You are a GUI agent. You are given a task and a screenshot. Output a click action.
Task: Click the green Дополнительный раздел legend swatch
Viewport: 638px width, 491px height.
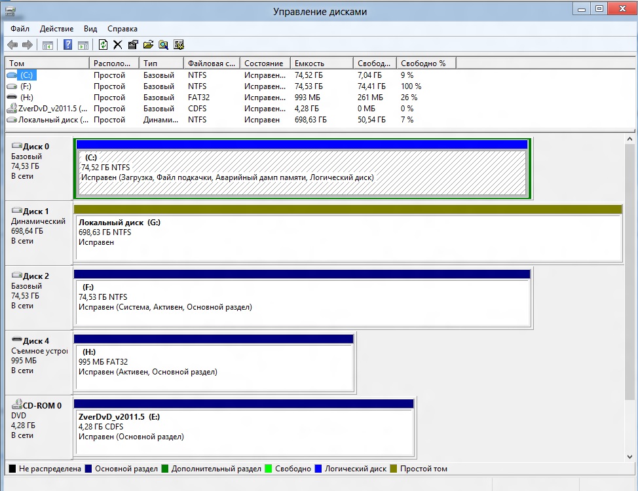coord(166,469)
